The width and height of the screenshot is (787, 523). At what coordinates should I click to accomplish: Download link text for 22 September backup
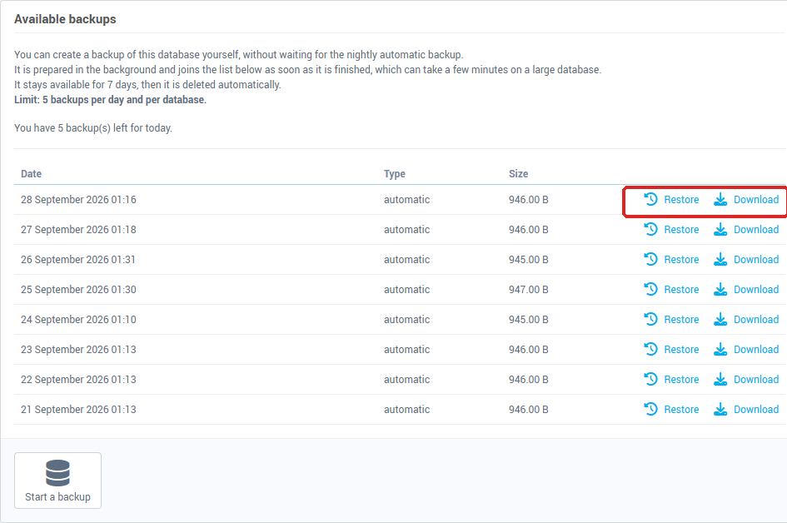click(756, 380)
